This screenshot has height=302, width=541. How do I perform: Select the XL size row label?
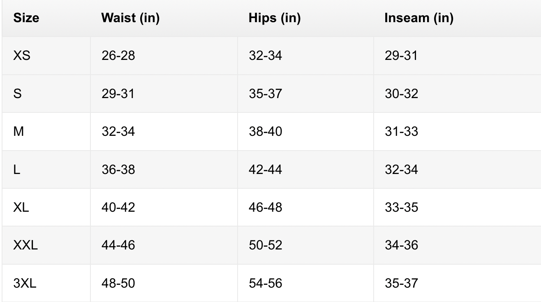click(21, 207)
